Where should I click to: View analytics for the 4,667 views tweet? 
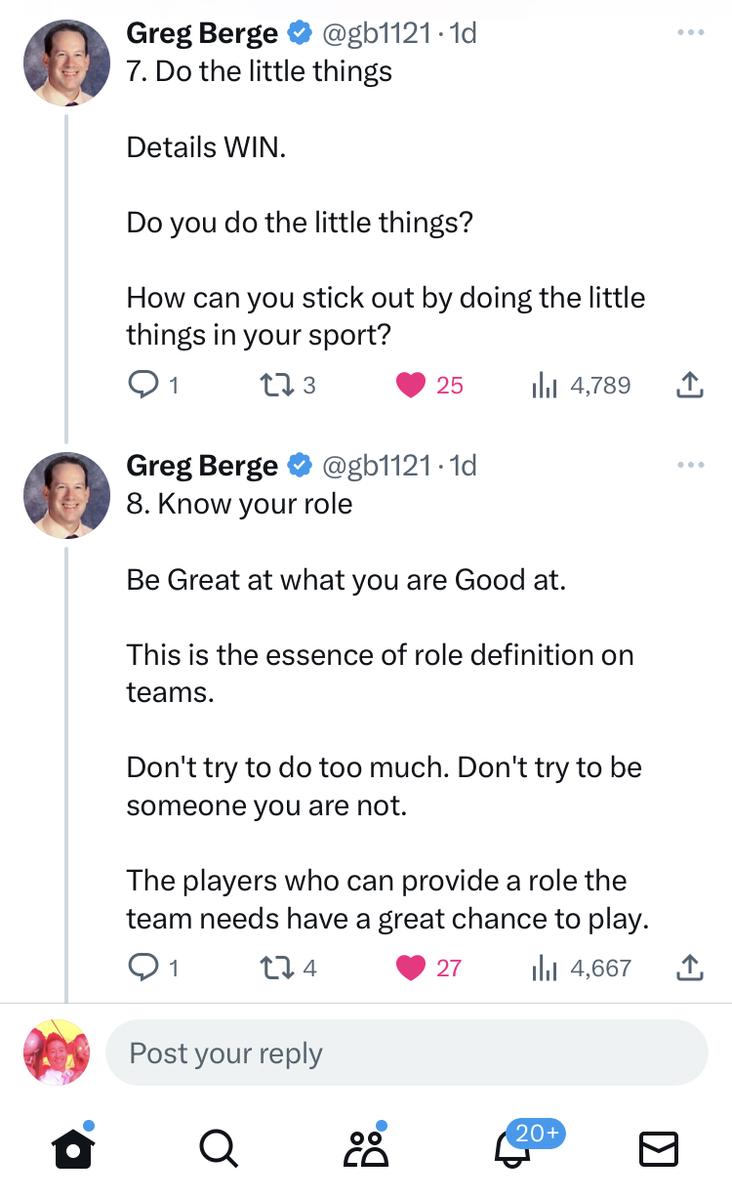click(543, 968)
